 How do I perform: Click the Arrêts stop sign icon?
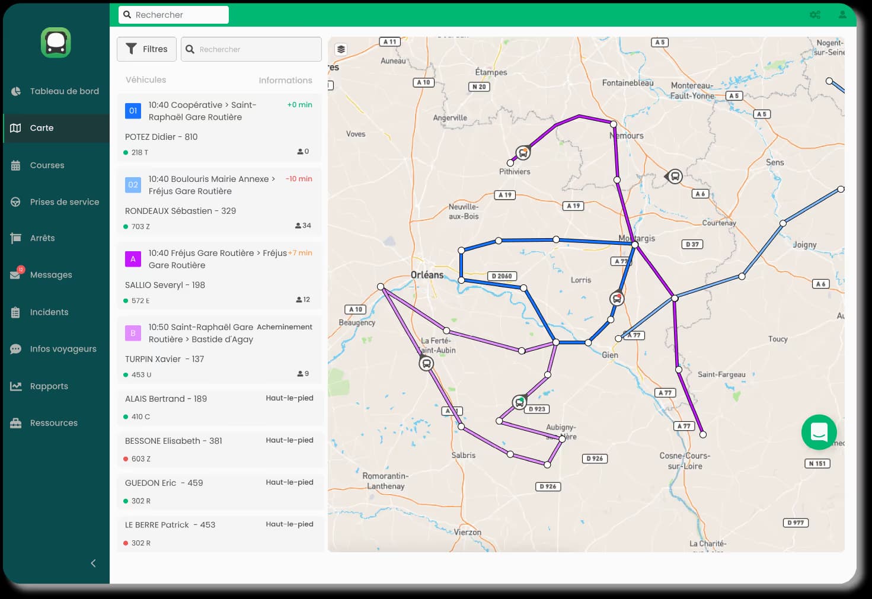pos(16,238)
